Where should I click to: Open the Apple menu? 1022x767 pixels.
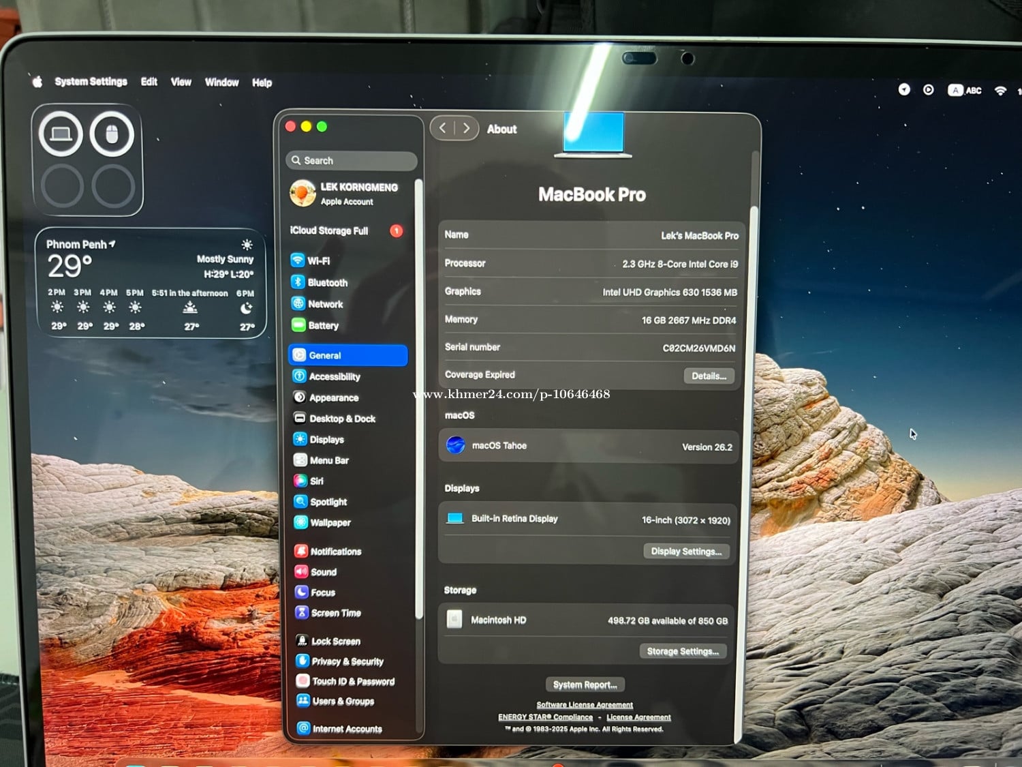click(x=37, y=82)
